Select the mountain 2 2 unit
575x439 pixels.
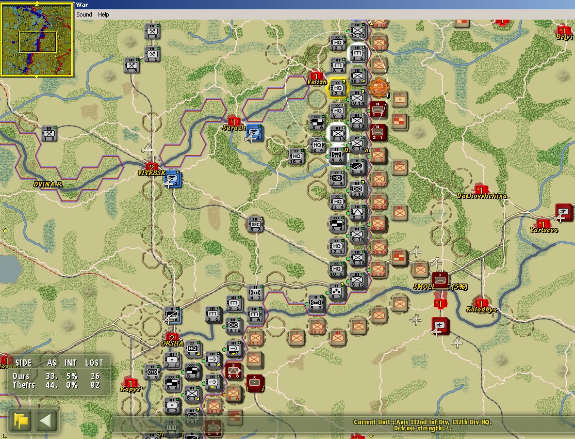pos(357,212)
